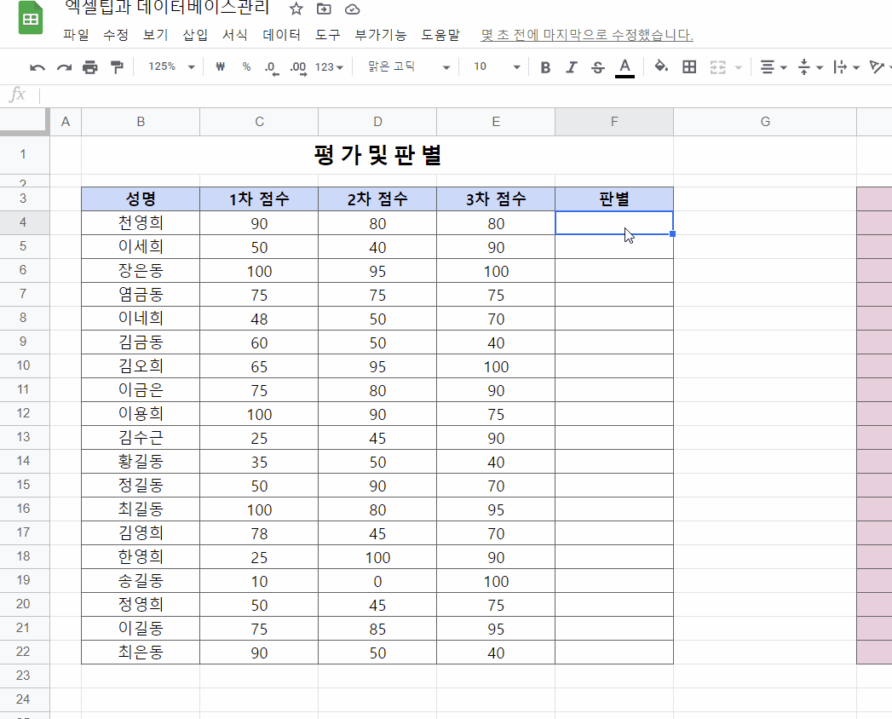
Task: Select the Paint format roller icon
Action: pyautogui.click(x=117, y=67)
